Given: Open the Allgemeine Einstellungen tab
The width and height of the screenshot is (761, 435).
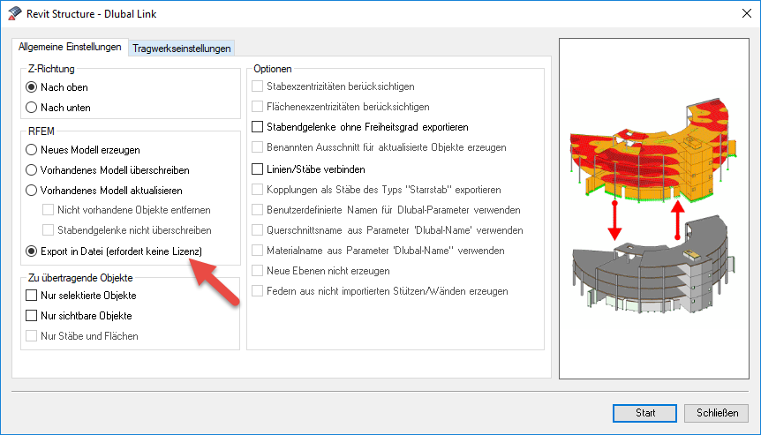Looking at the screenshot, I should [70, 47].
